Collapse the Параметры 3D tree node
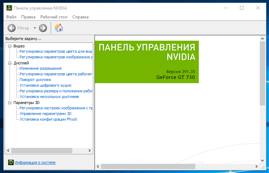269x173 pixels. tap(10, 103)
